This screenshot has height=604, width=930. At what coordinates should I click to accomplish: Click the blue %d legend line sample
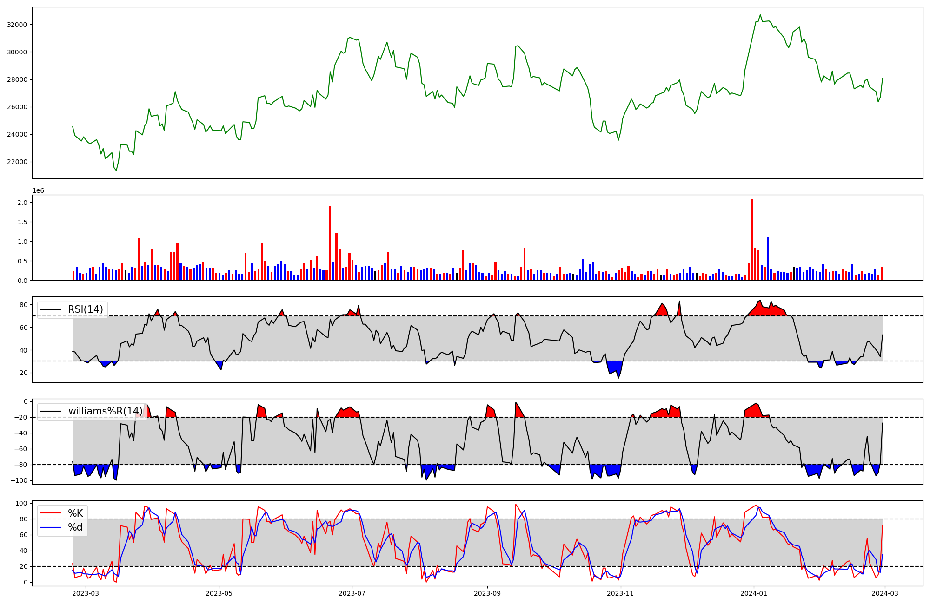point(51,527)
